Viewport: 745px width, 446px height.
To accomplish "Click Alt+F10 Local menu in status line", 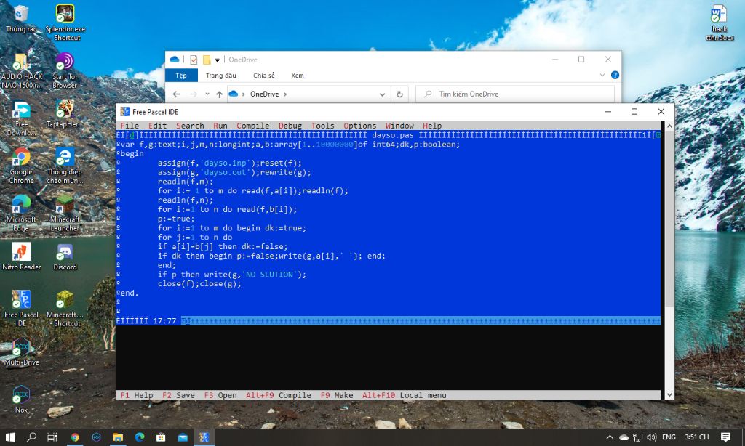I will click(x=404, y=395).
